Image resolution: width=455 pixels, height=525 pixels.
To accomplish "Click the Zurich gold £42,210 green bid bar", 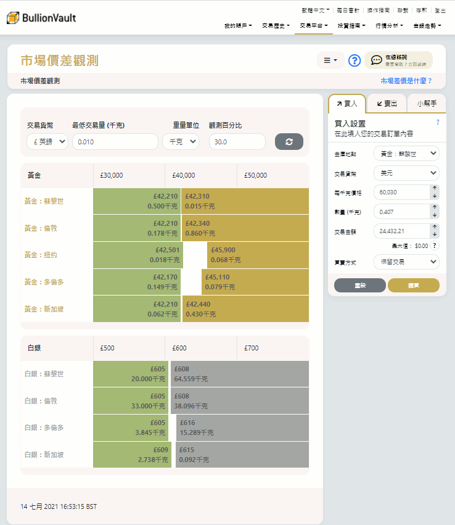I will [137, 201].
